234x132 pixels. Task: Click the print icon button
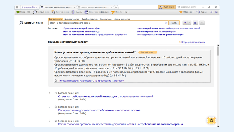point(185,23)
